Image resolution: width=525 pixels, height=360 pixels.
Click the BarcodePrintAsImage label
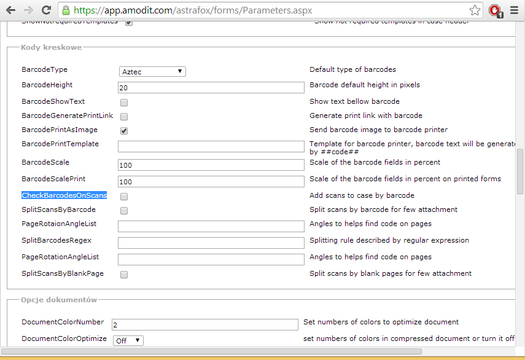[x=60, y=130]
